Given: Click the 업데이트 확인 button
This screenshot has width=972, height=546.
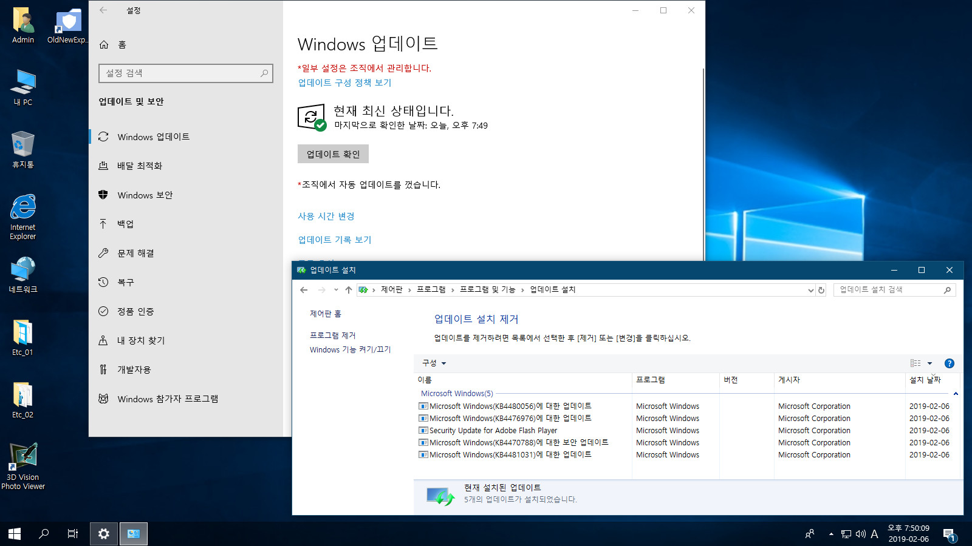Looking at the screenshot, I should [x=333, y=154].
